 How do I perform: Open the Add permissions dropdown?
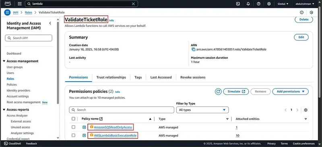coord(290,92)
